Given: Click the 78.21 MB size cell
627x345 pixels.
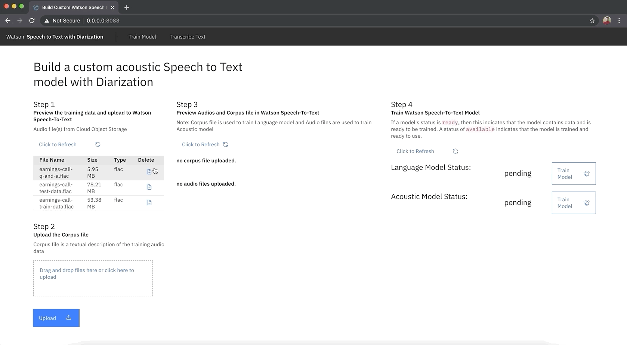Looking at the screenshot, I should [94, 188].
